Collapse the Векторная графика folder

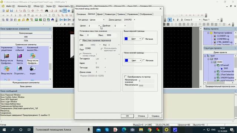pyautogui.click(x=208, y=33)
